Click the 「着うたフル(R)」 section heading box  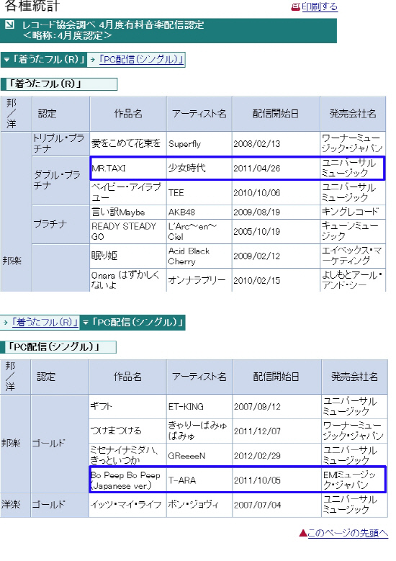click(59, 84)
